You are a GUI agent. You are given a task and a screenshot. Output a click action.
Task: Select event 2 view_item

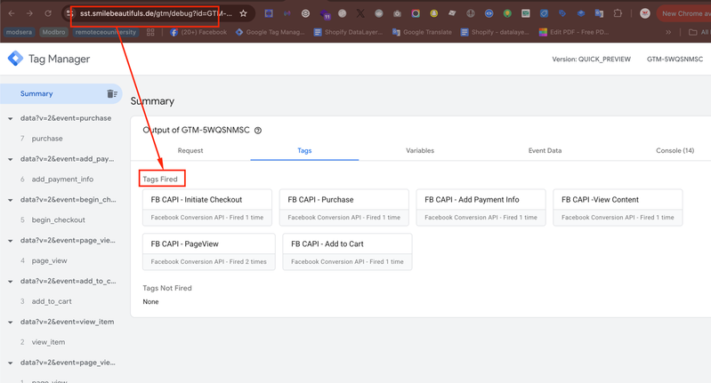[48, 342]
